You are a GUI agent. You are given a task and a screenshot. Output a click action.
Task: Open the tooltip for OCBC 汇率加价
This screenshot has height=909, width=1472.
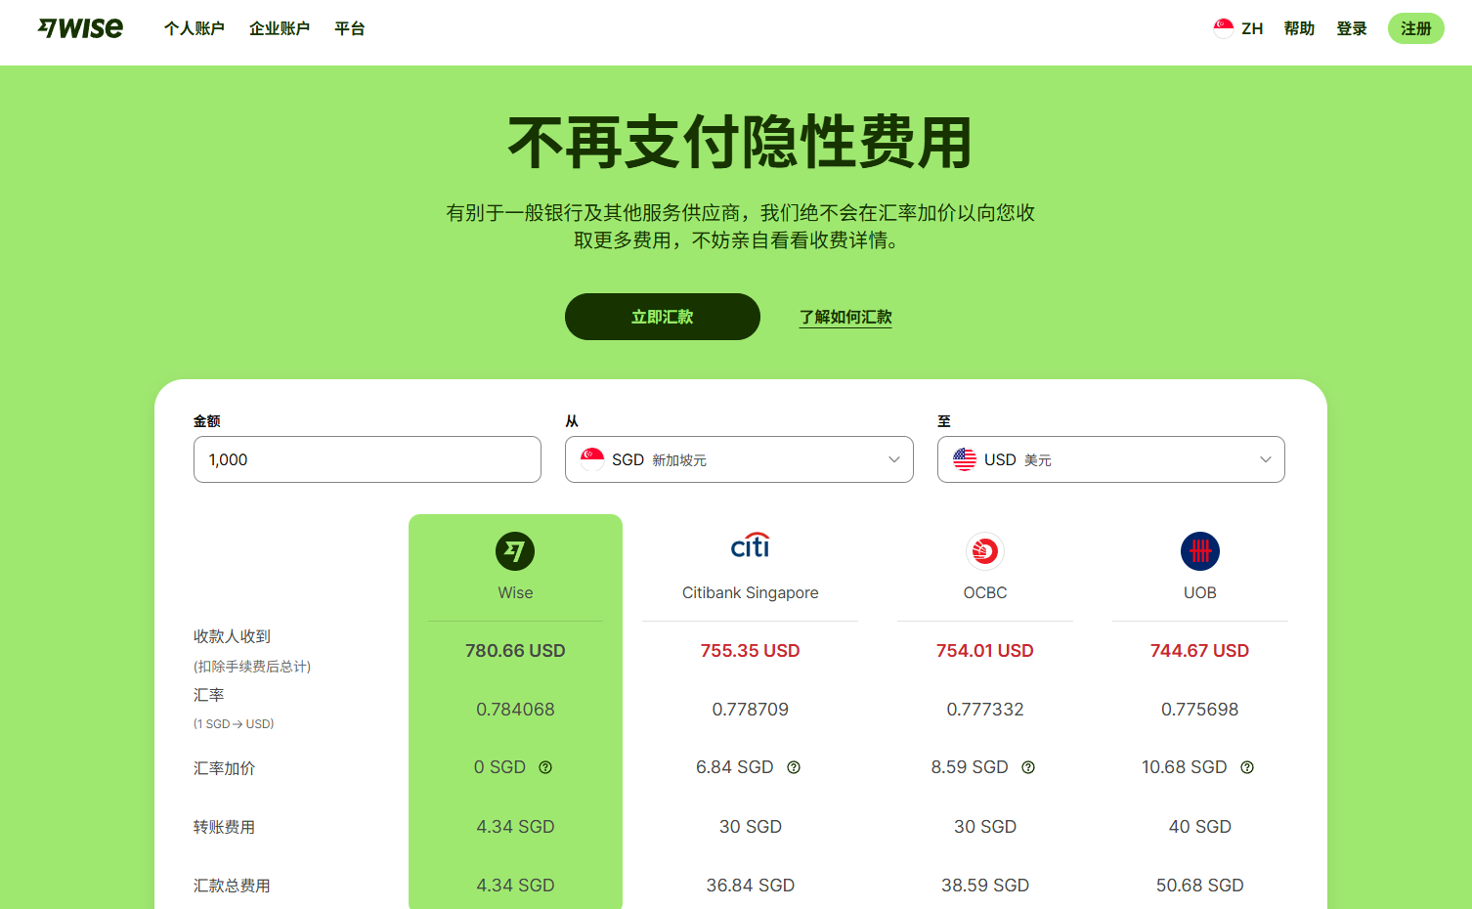tap(1027, 767)
